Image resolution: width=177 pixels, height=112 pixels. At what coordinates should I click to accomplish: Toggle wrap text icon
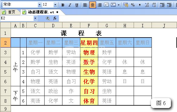point(106,5)
